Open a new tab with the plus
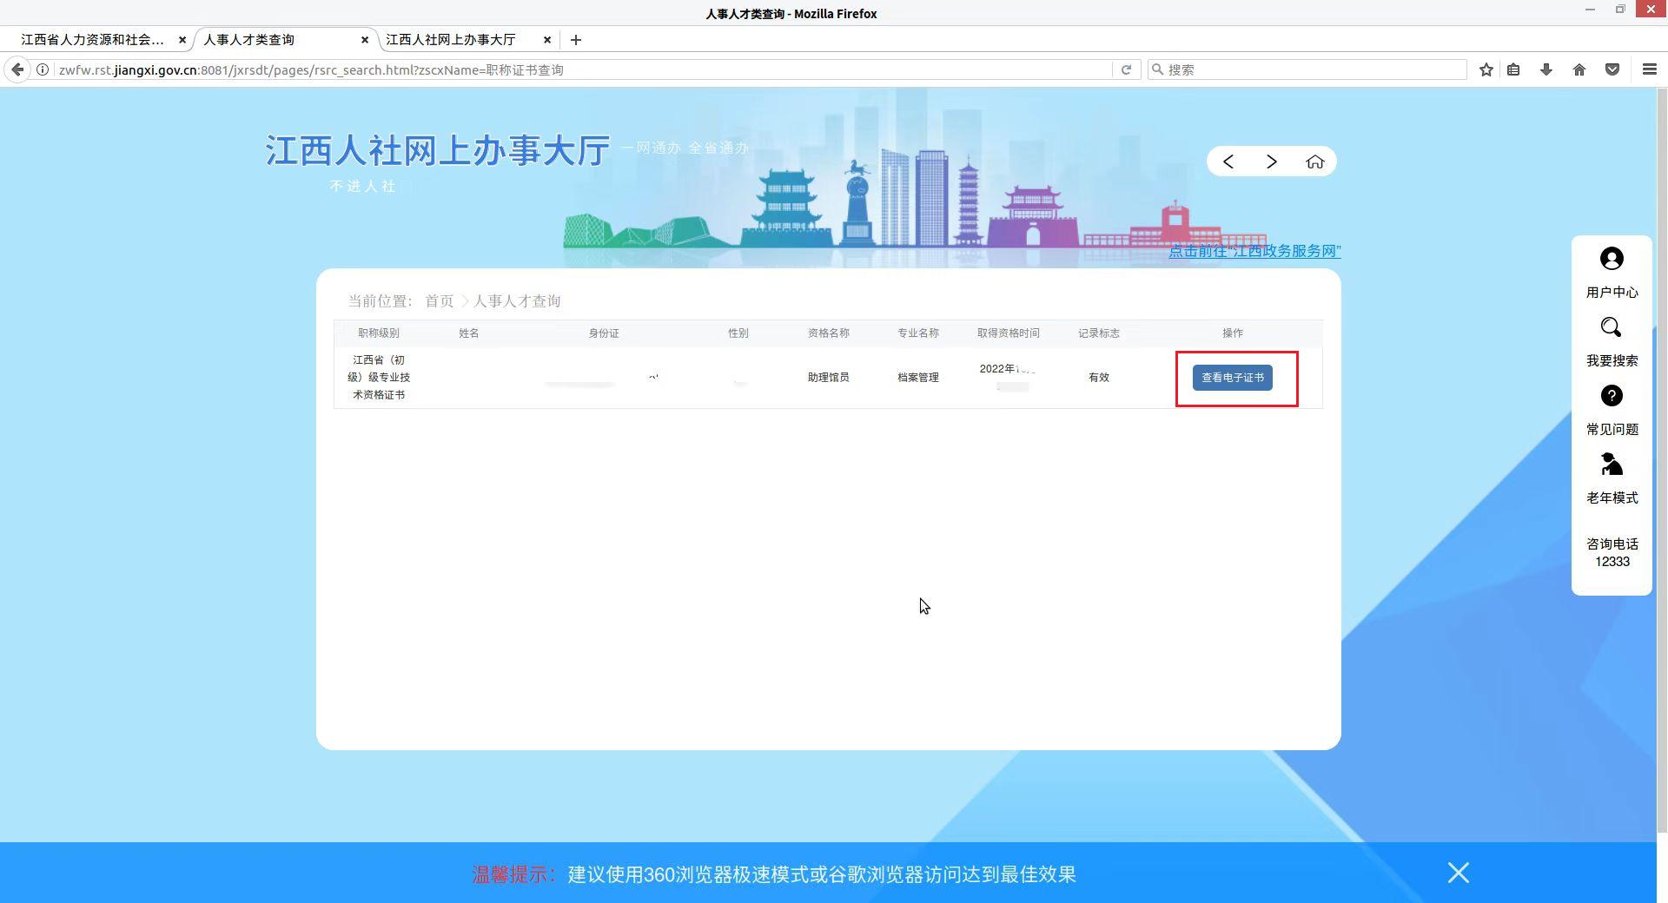Image resolution: width=1668 pixels, height=903 pixels. click(x=576, y=40)
